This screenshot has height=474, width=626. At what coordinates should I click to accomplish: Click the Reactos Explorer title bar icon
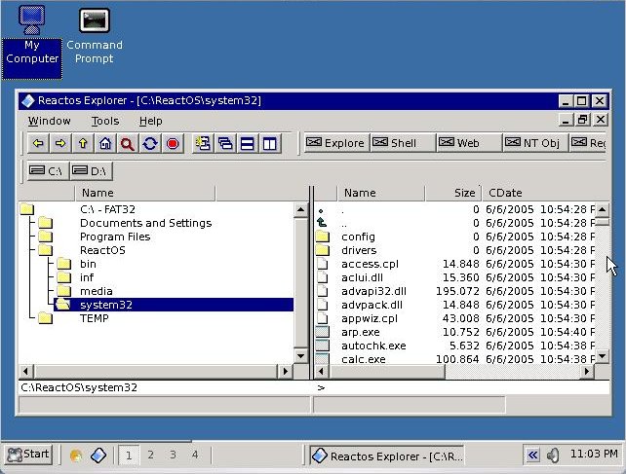click(x=28, y=100)
